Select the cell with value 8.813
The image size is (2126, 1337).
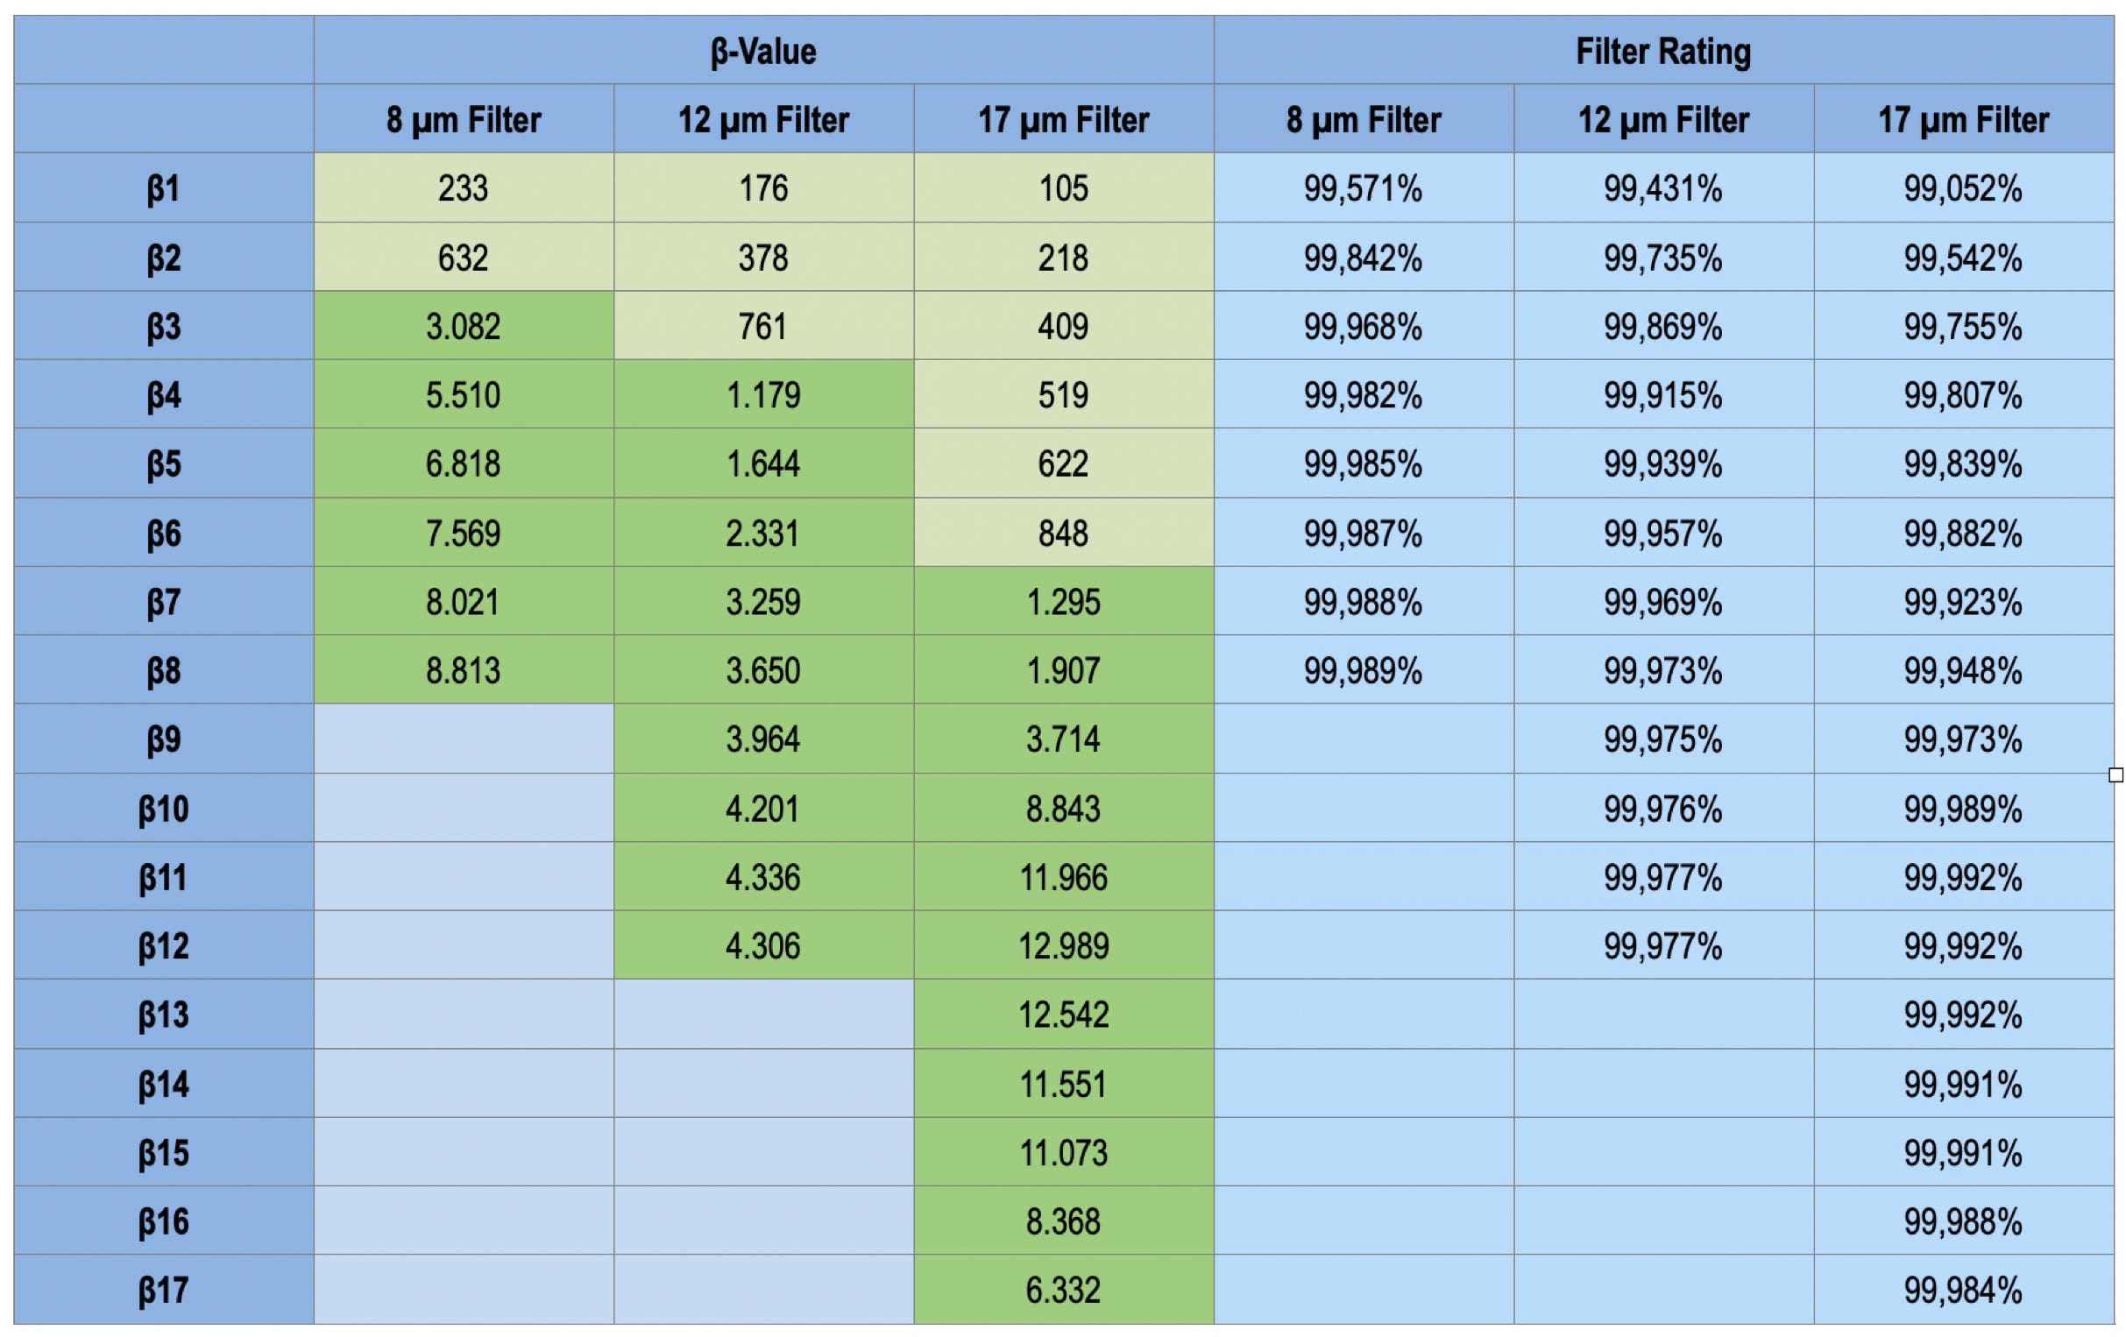click(x=464, y=671)
